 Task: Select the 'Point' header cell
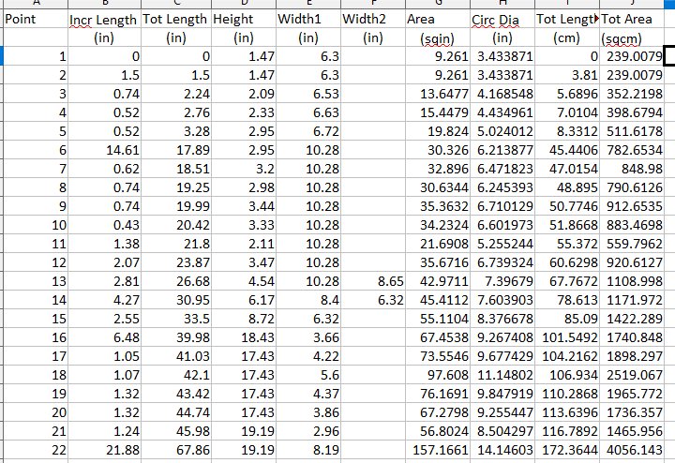tap(36, 19)
